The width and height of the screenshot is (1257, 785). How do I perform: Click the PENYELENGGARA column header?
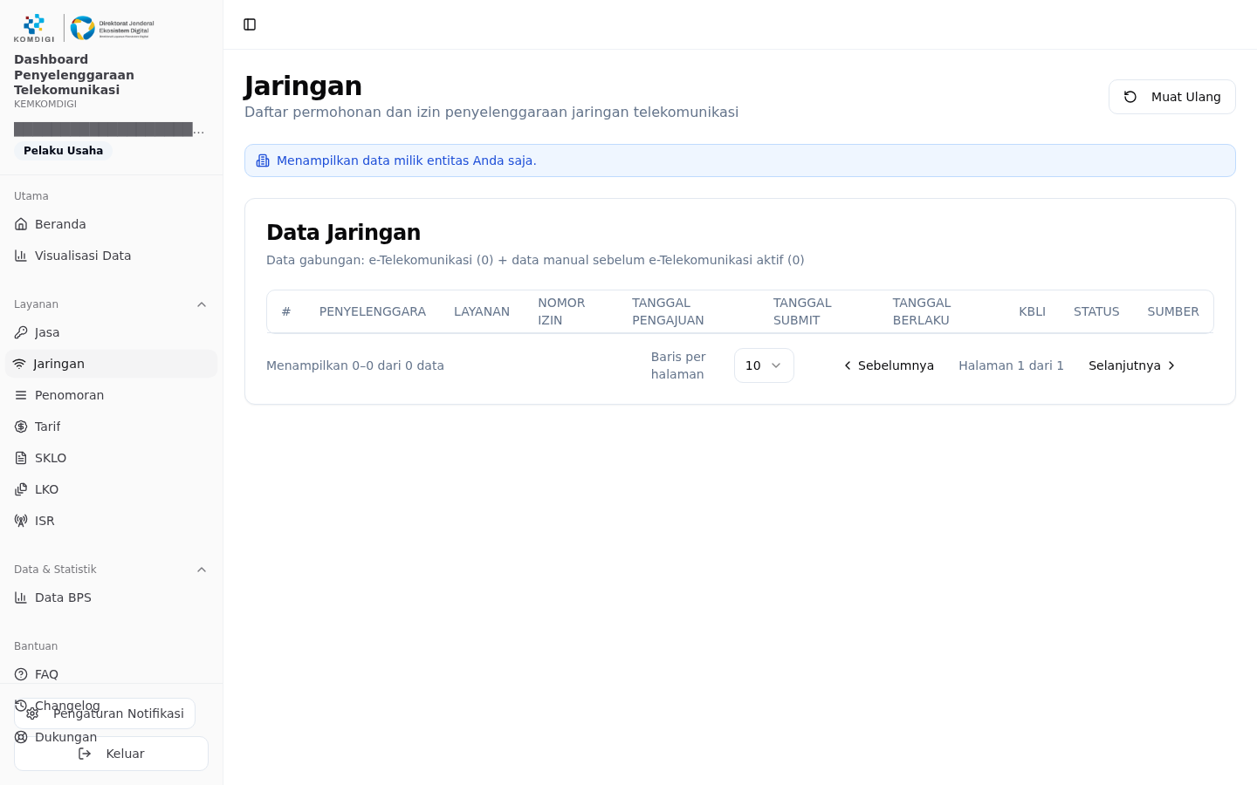(373, 311)
